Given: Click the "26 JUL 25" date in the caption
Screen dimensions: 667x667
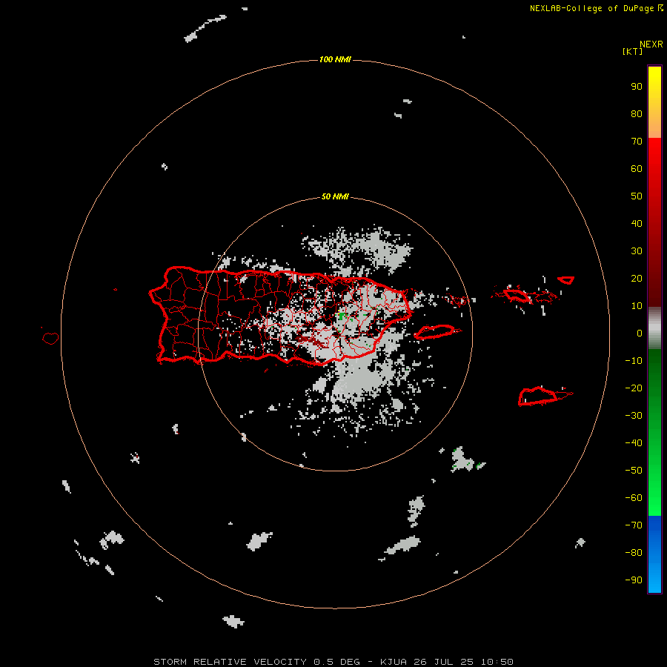Looking at the screenshot, I should click(444, 662).
